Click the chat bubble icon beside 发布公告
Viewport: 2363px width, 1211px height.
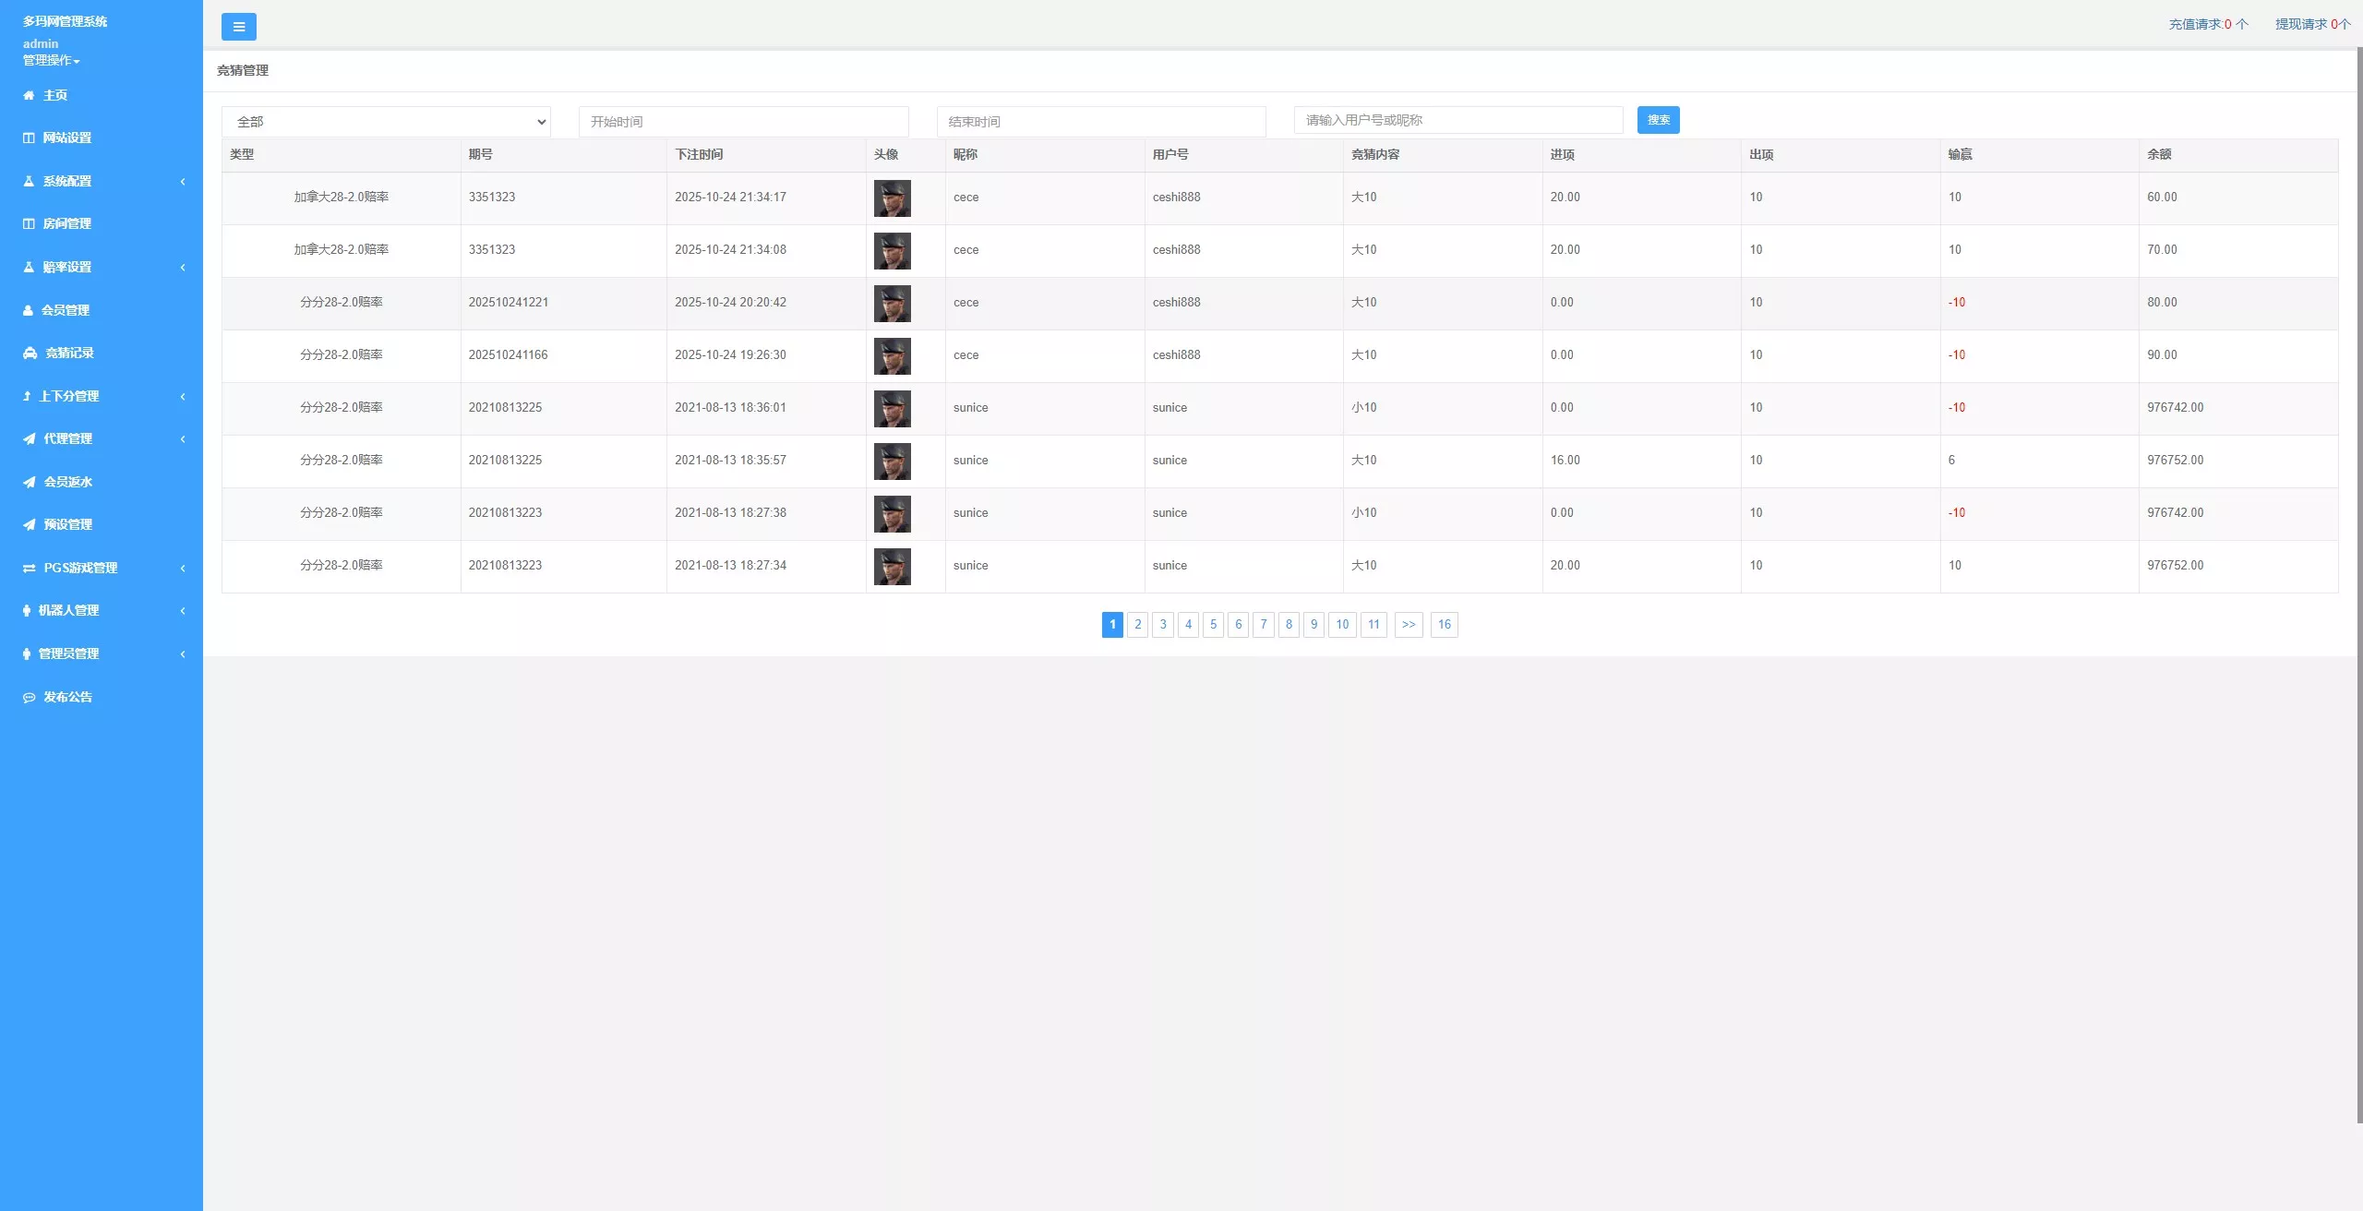coord(30,697)
